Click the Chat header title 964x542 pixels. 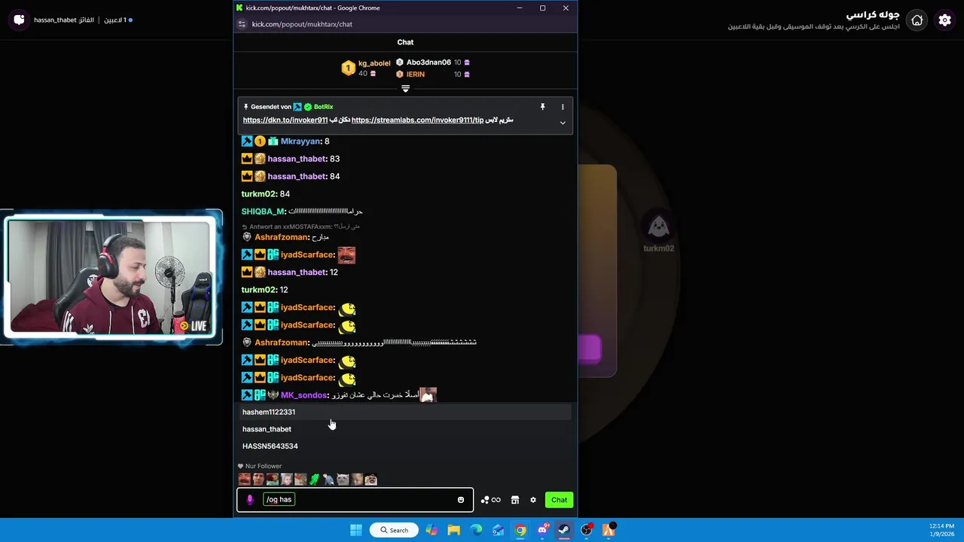[405, 42]
